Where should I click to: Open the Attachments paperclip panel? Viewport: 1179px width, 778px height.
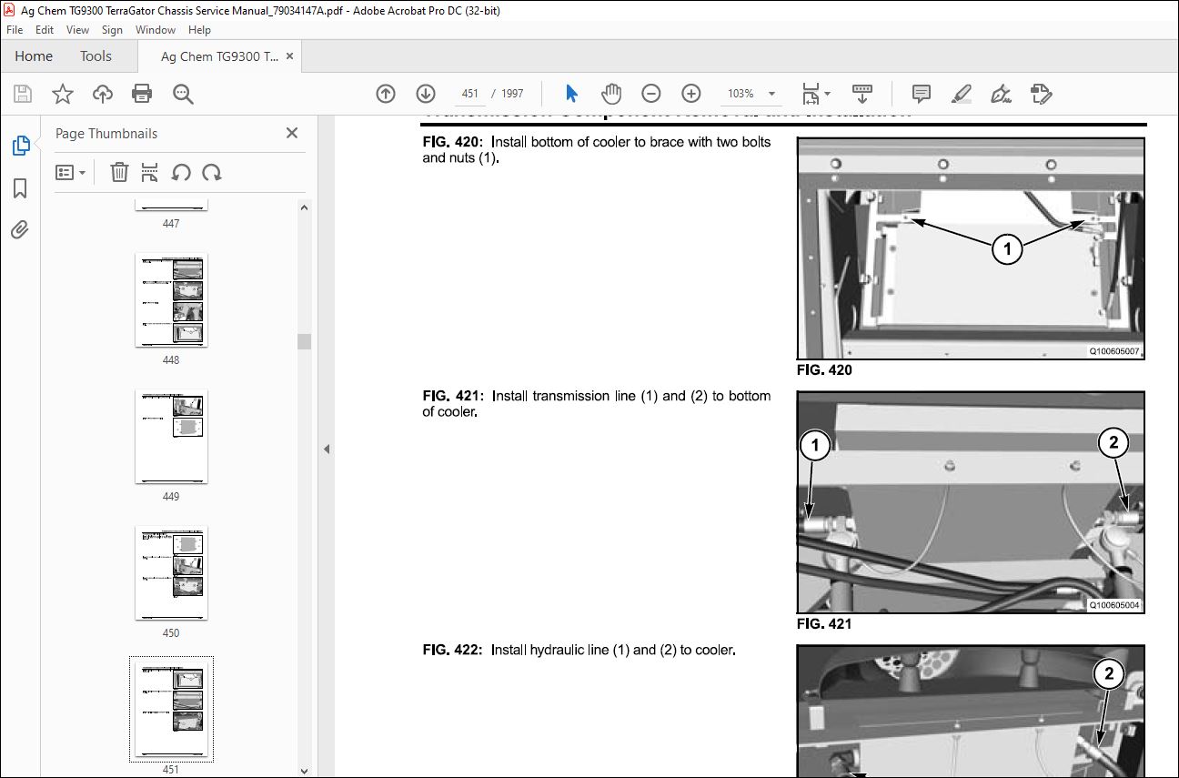point(20,230)
